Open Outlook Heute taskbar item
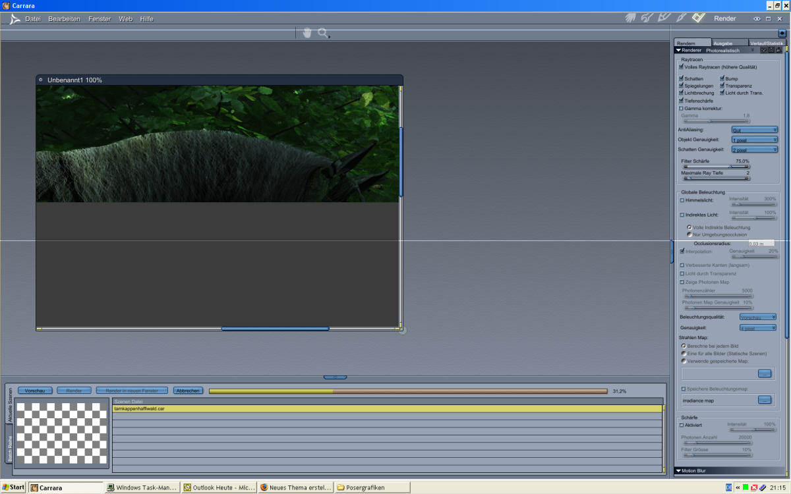The height and width of the screenshot is (494, 791). (220, 487)
